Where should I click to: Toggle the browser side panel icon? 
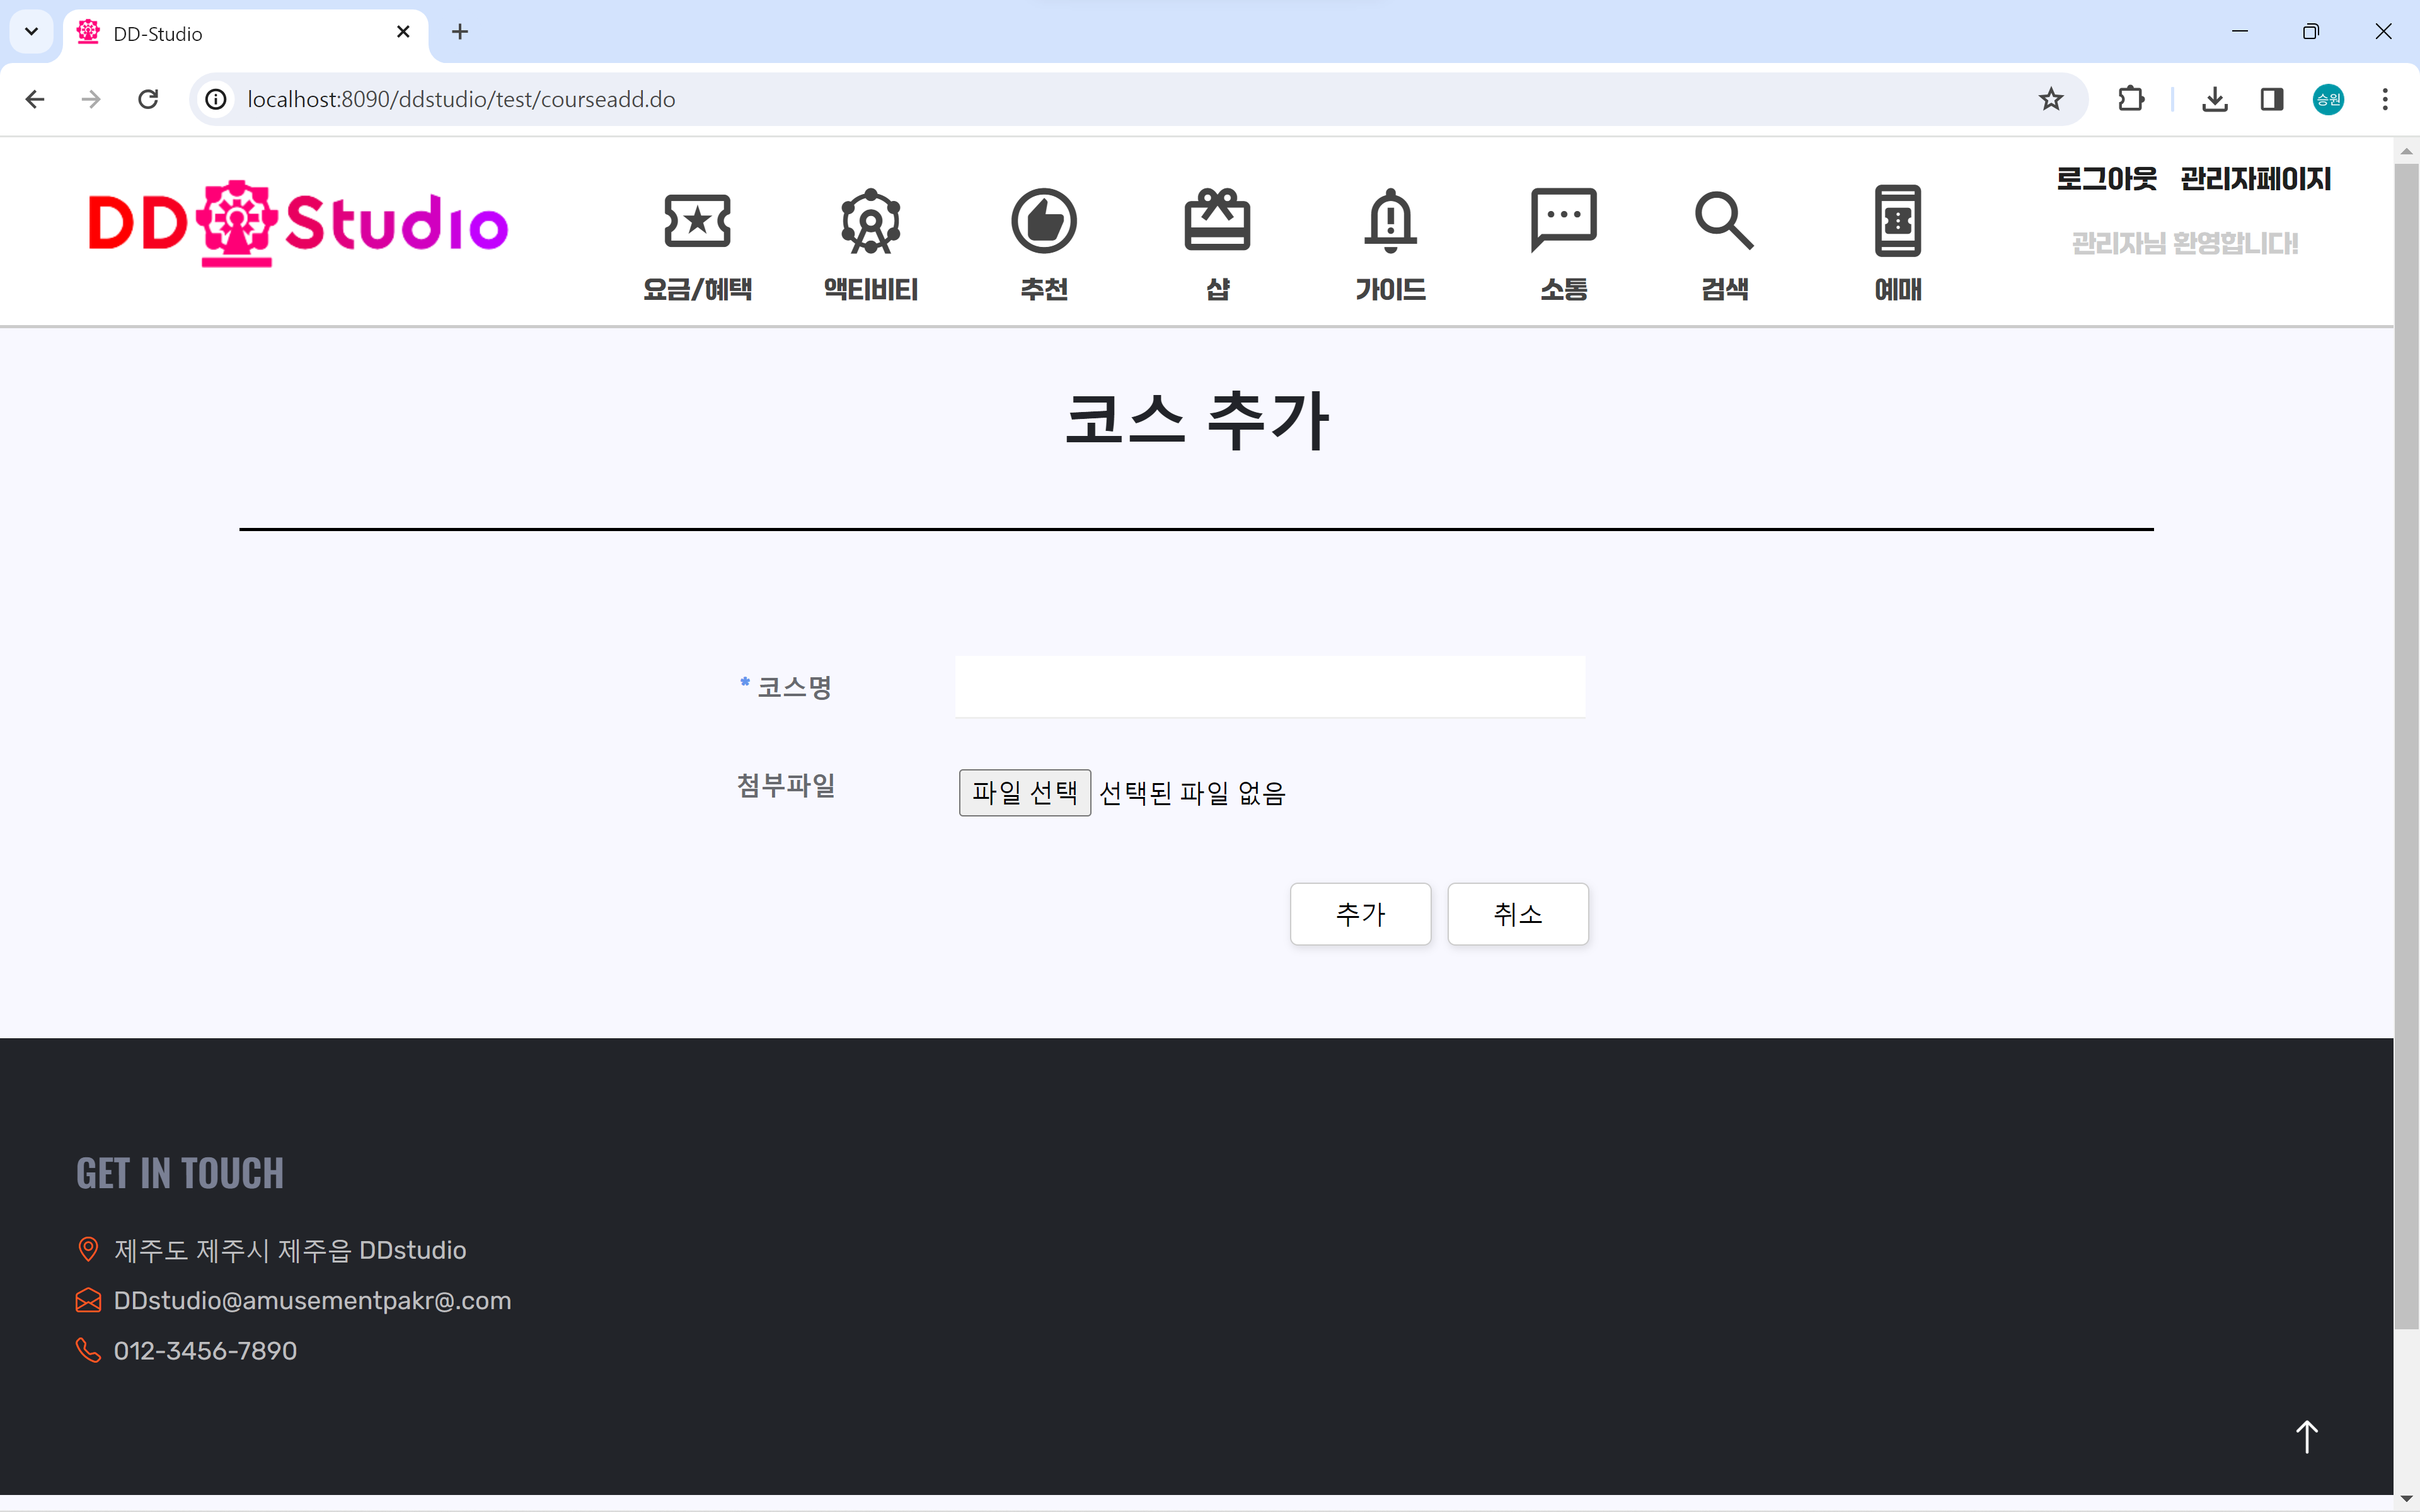click(2271, 99)
